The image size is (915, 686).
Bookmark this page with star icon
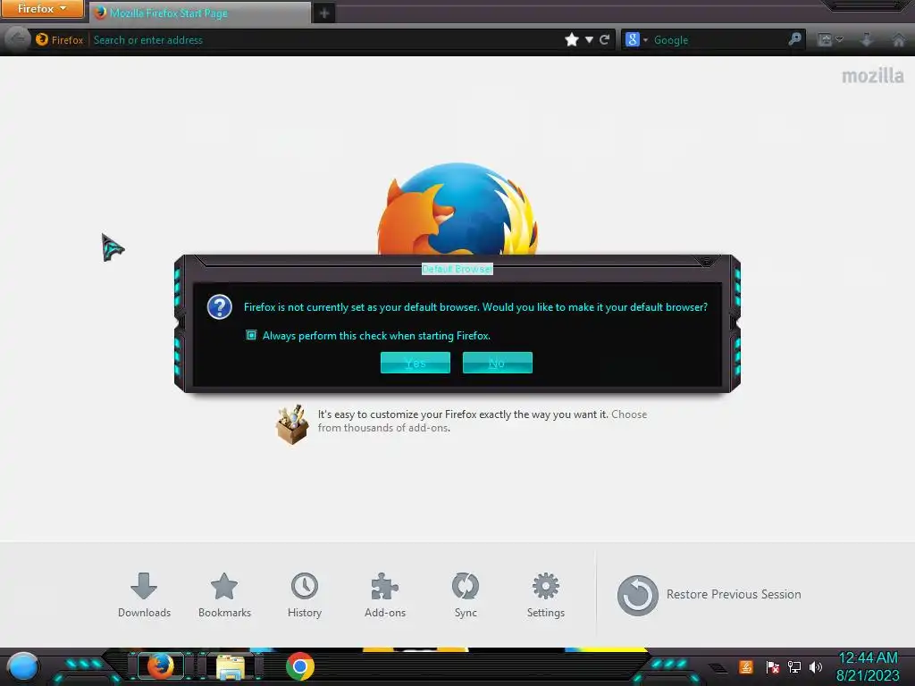click(572, 39)
